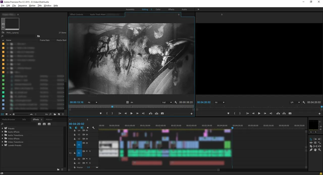Image resolution: width=323 pixels, height=175 pixels.
Task: Pick the Hand tool in the tools panel
Action: [x=315, y=150]
